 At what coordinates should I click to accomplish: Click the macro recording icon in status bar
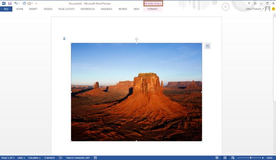96,158
